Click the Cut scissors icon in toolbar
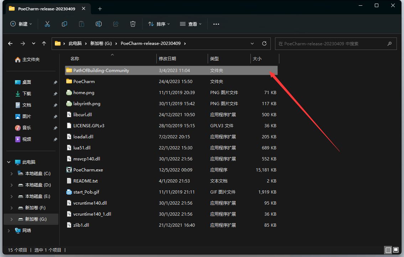This screenshot has height=257, width=404. coord(47,24)
